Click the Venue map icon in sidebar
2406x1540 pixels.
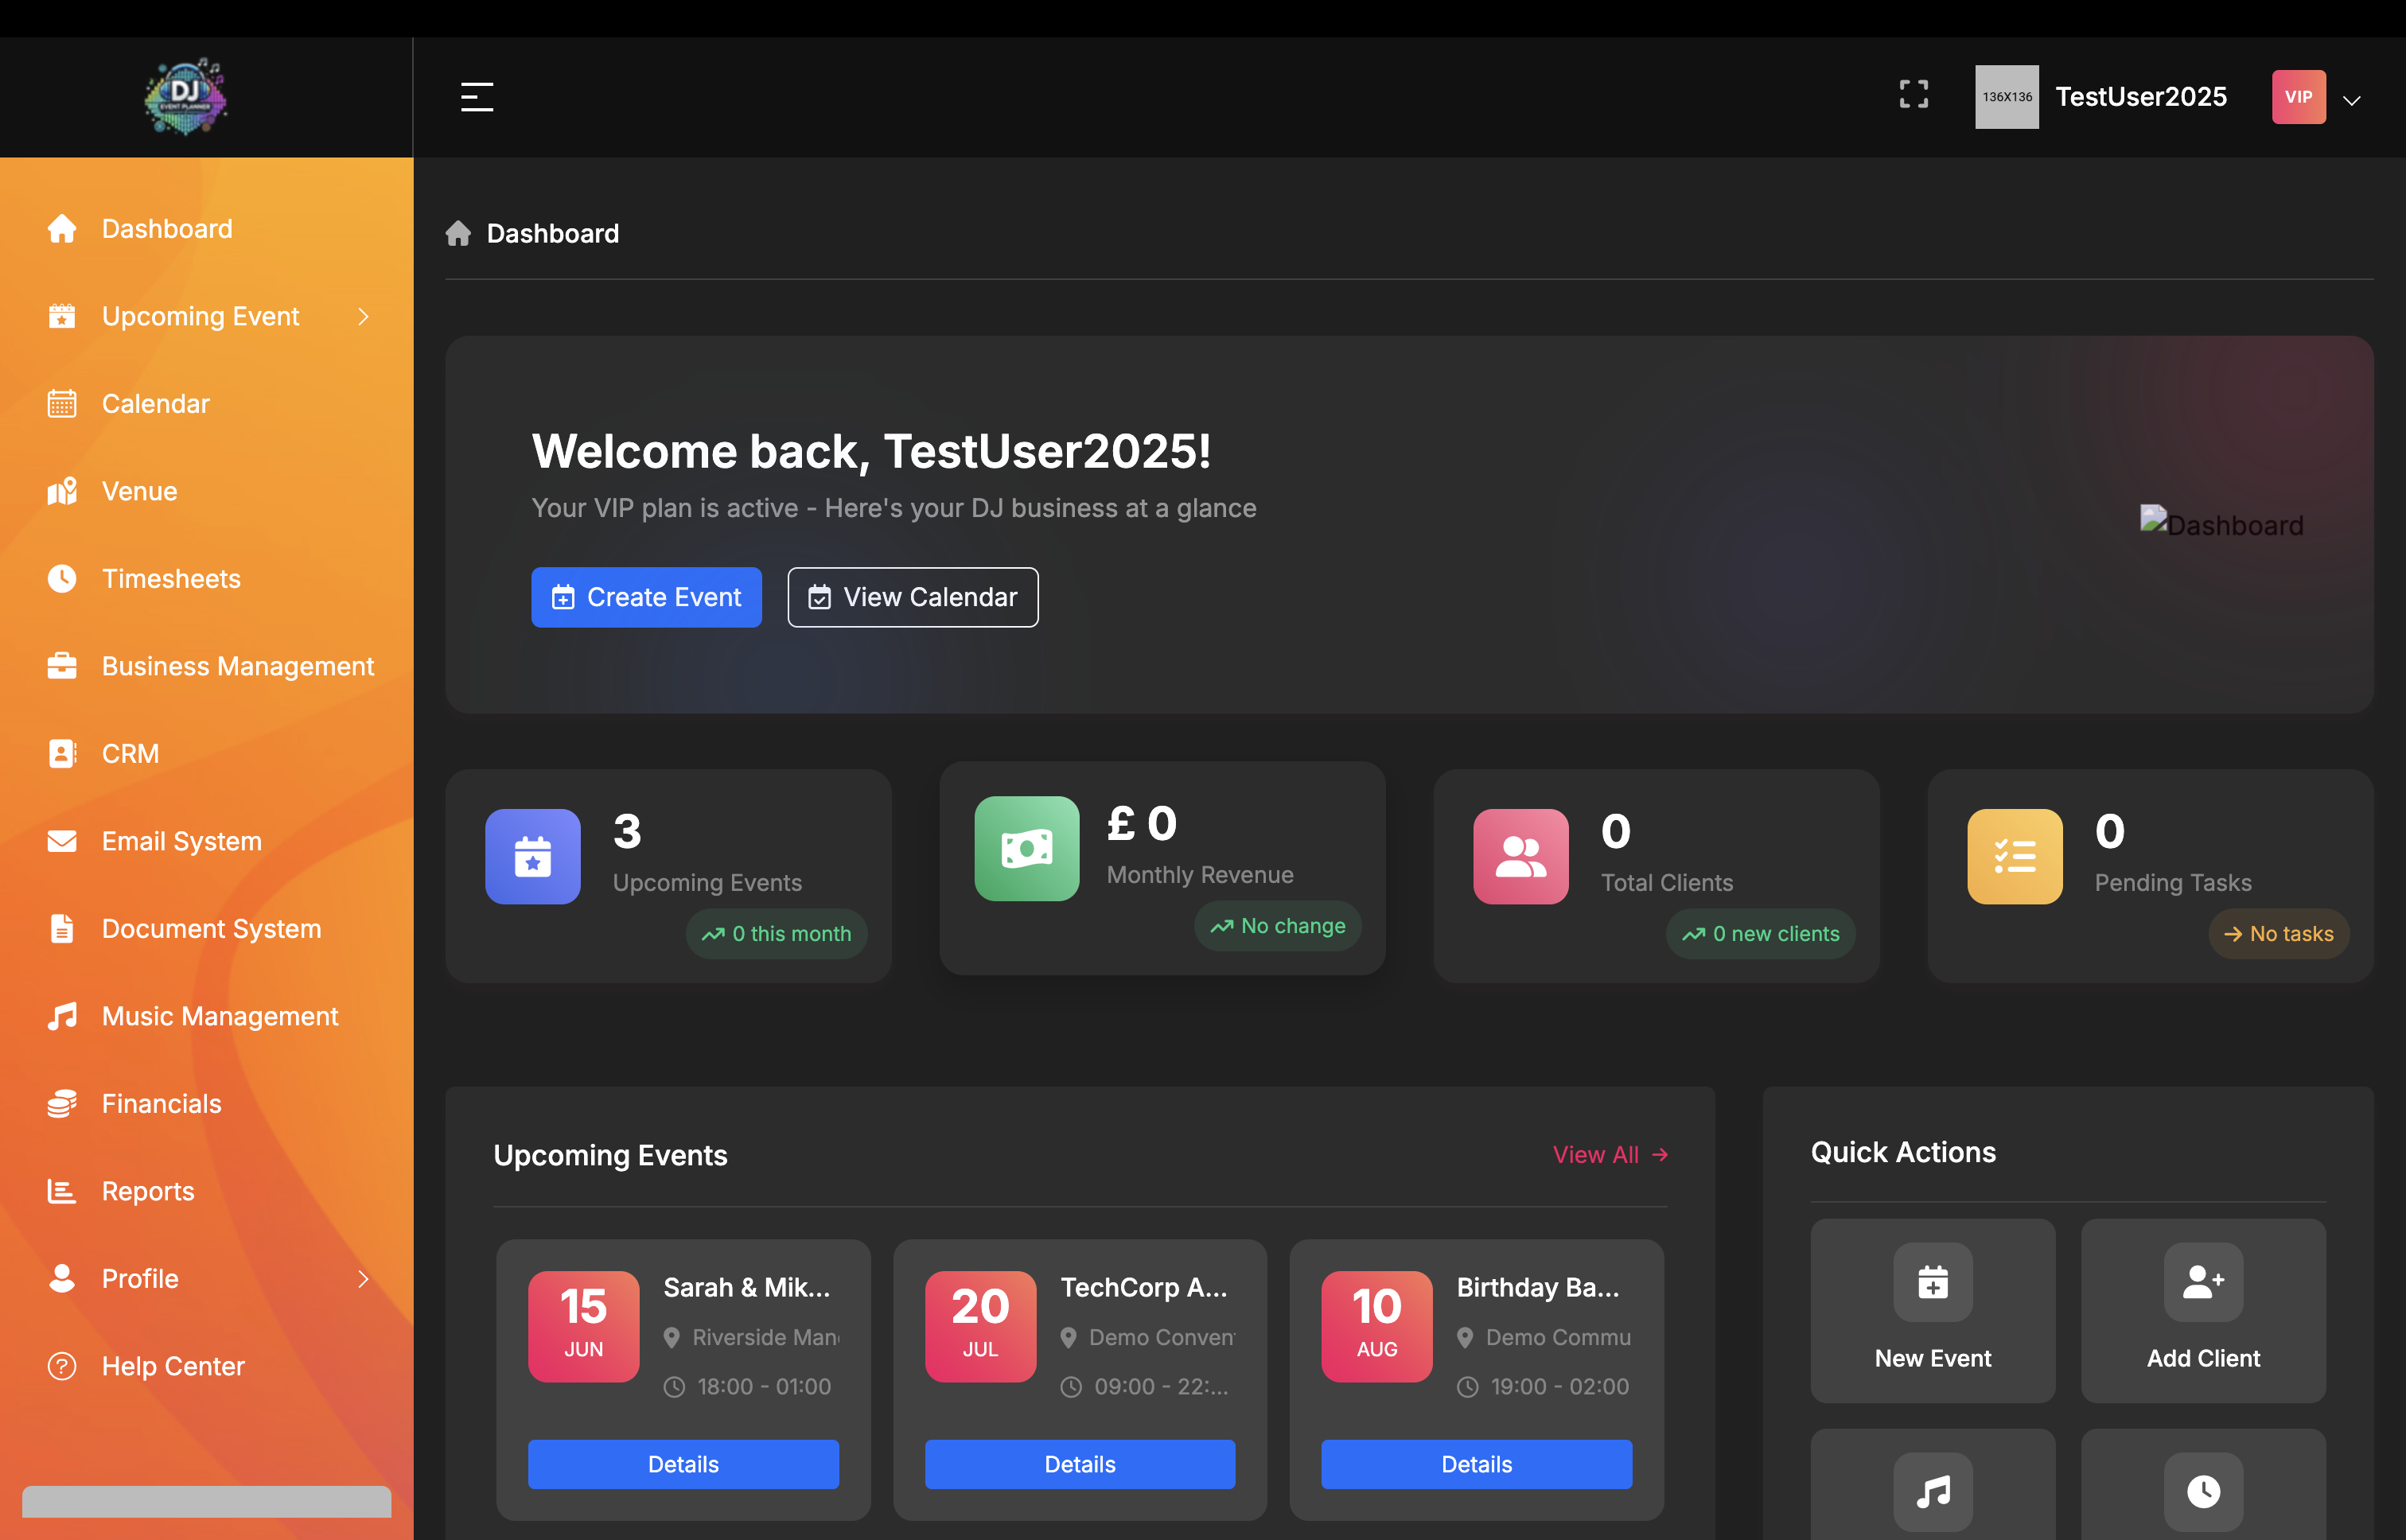coord(62,491)
